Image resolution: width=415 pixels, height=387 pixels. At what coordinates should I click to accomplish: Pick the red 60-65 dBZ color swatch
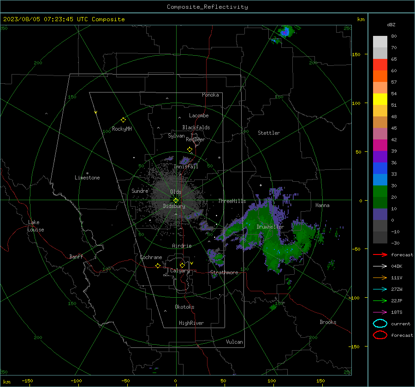click(380, 65)
